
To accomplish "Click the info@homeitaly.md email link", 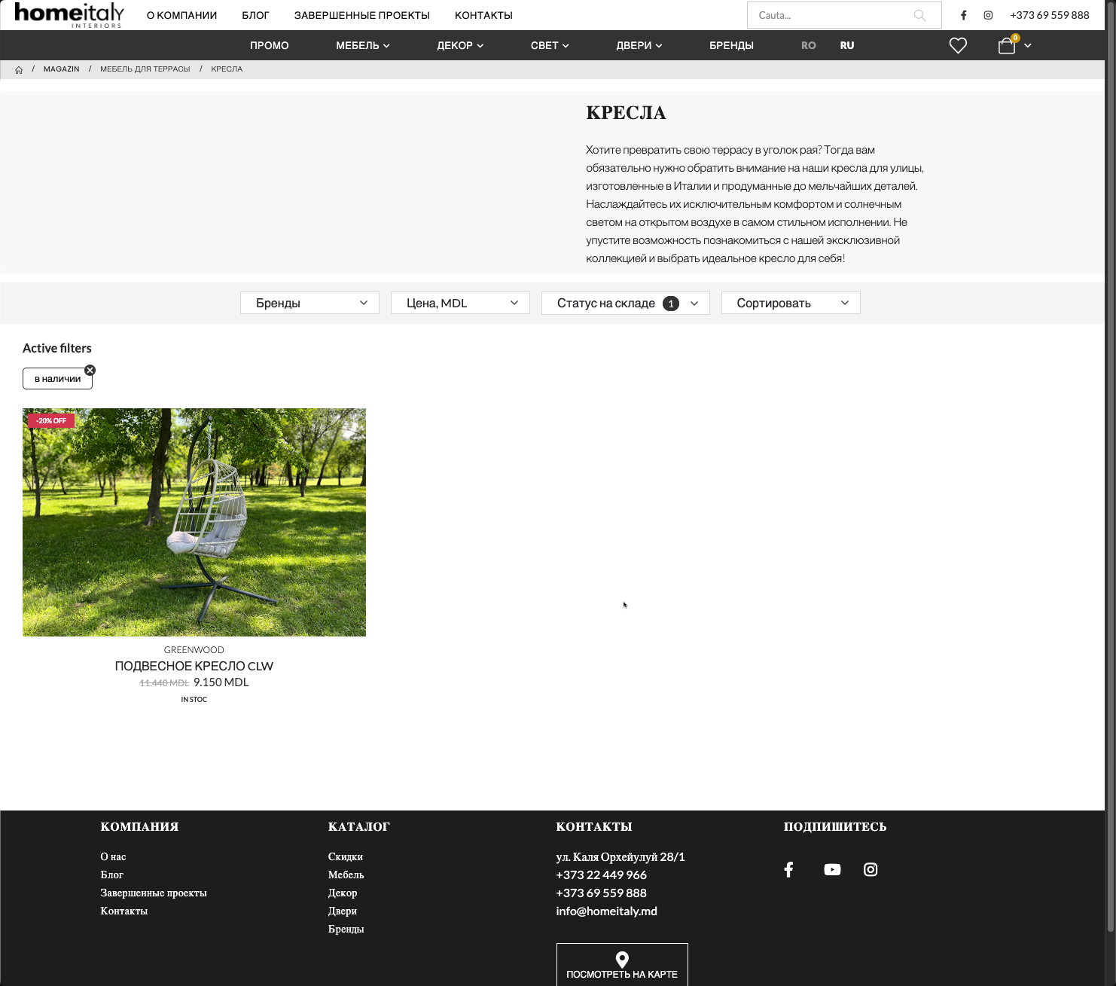I will point(606,911).
